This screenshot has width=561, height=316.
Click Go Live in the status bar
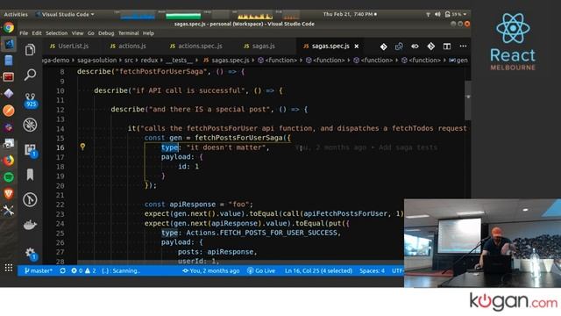[x=261, y=271]
